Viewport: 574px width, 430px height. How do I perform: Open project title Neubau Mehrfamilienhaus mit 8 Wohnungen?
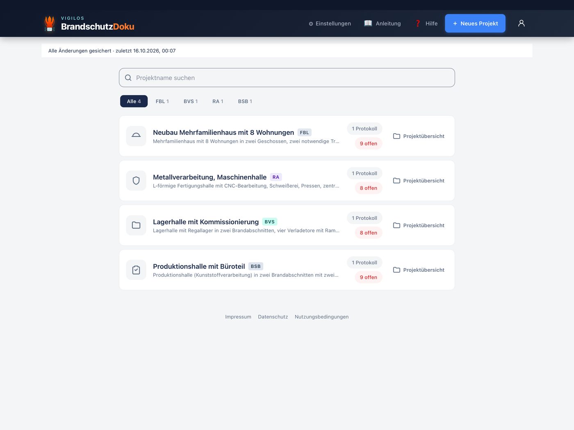point(223,132)
